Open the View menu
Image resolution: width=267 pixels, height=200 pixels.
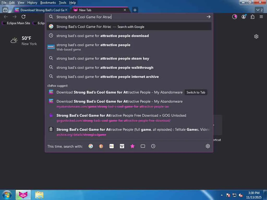pyautogui.click(x=21, y=3)
